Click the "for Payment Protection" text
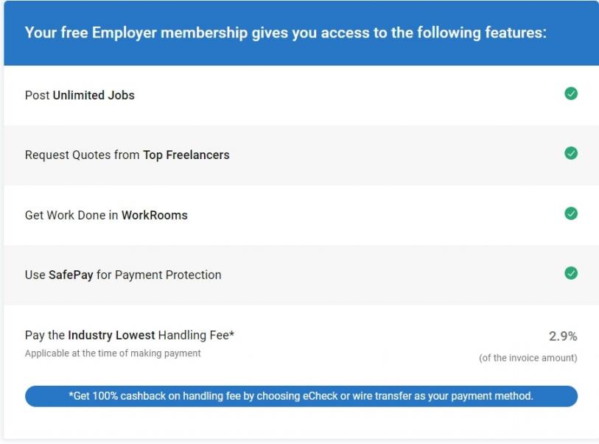Image resolution: width=599 pixels, height=444 pixels. [158, 275]
